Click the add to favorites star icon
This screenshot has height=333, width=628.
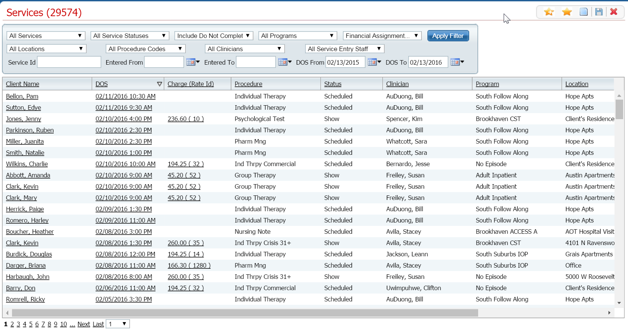tap(549, 12)
